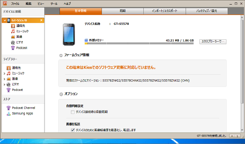Image resolution: width=245 pixels, height=144 pixels.
Task: Open library 画像 photos icon
Action: tap(9, 79)
